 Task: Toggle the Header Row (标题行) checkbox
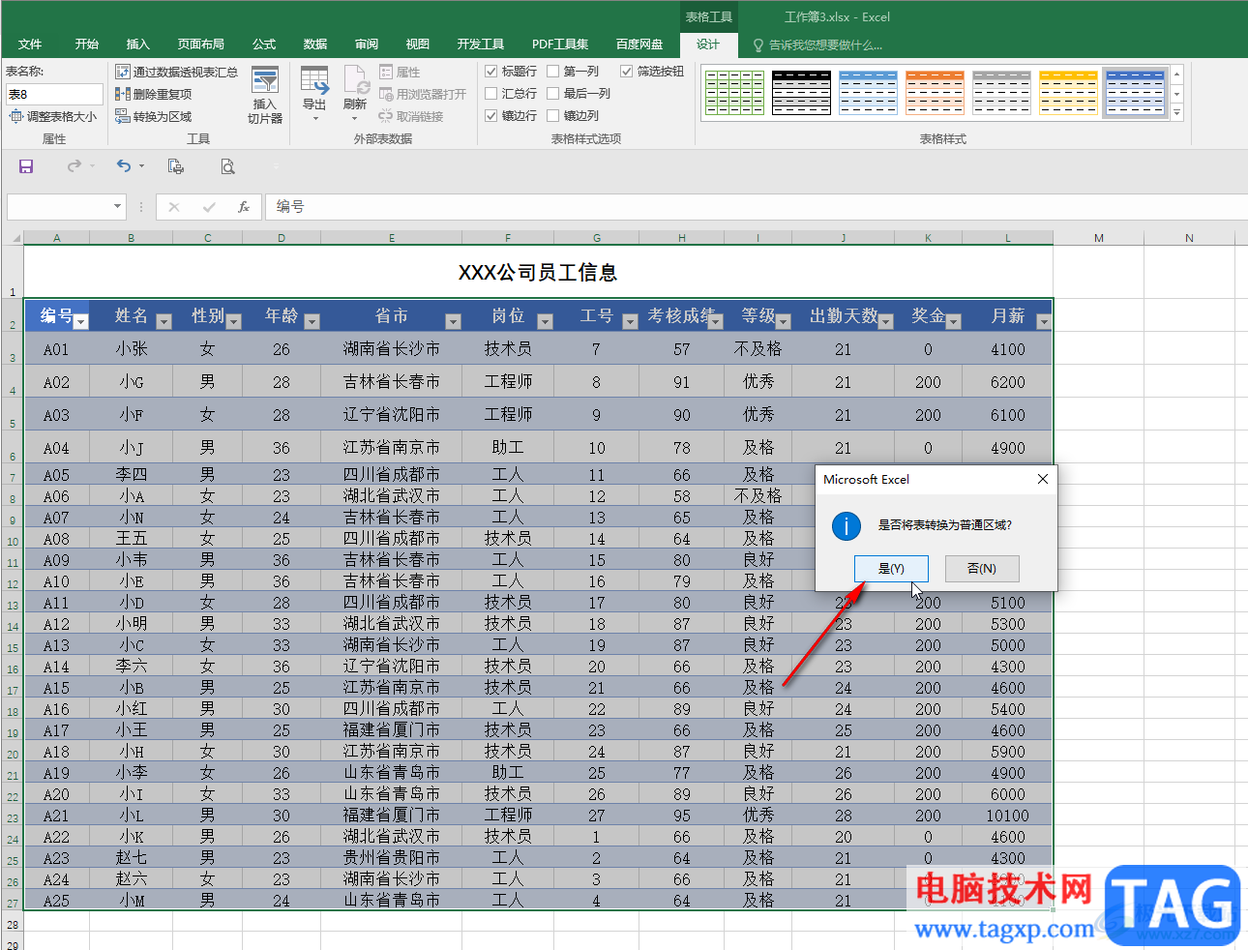point(491,72)
